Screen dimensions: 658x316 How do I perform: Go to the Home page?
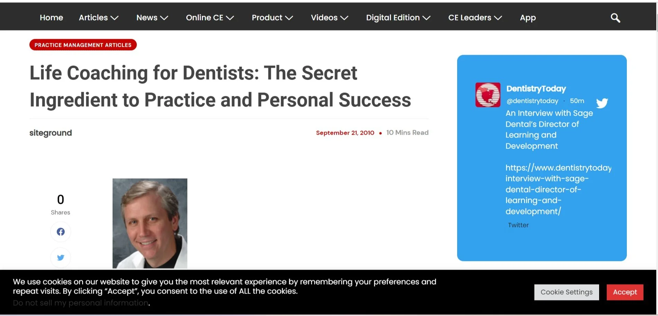(x=51, y=18)
